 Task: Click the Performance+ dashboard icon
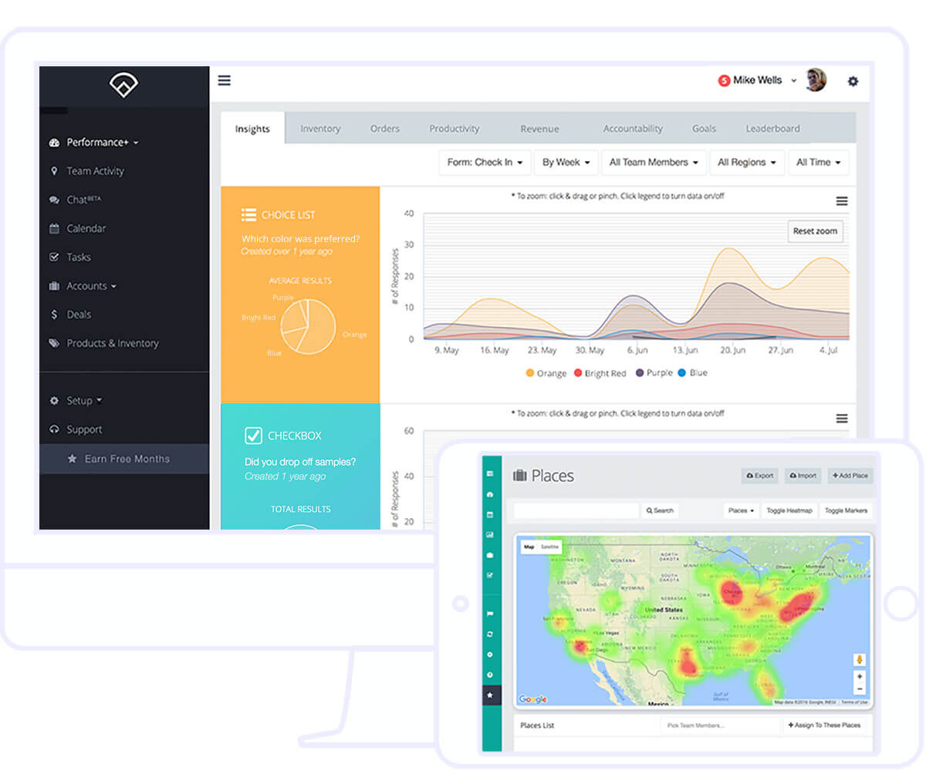(54, 143)
